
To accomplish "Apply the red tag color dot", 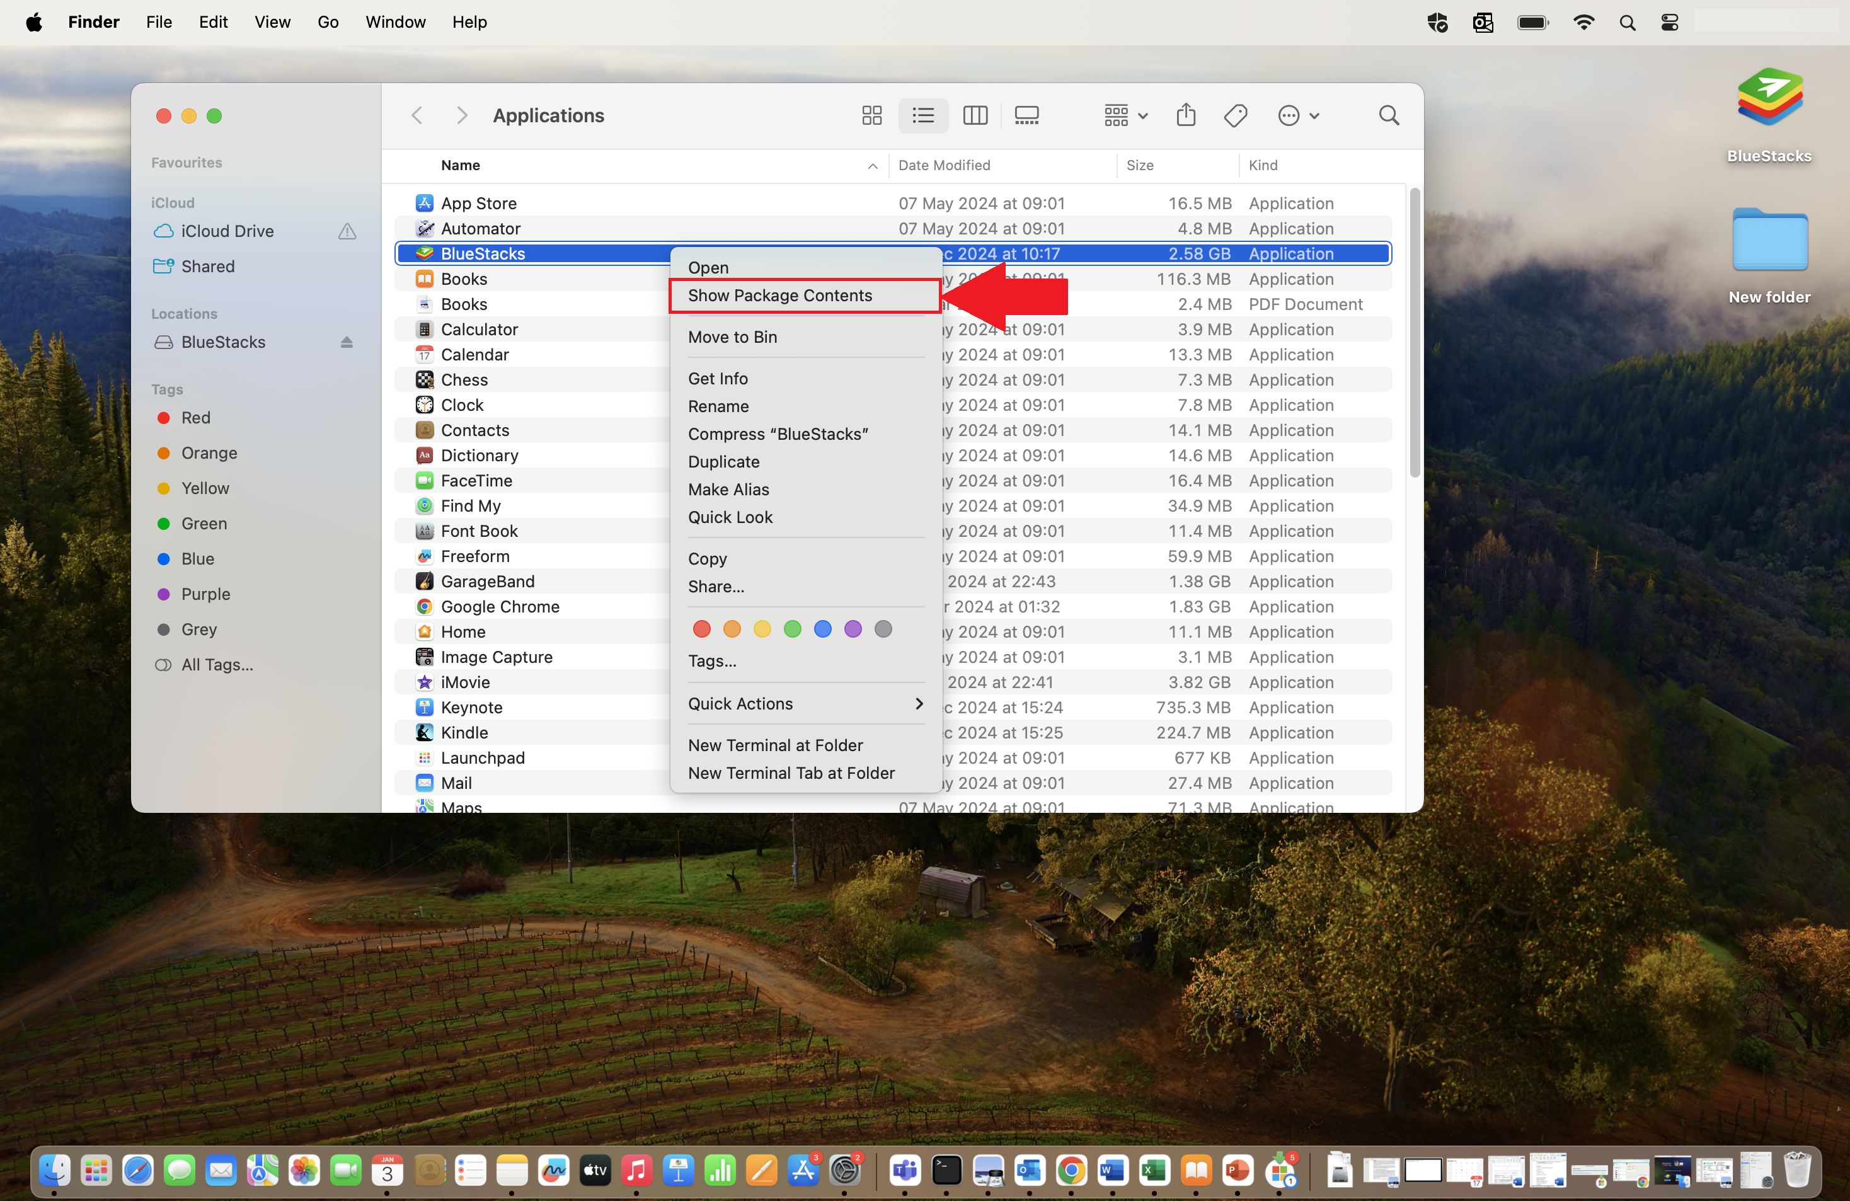I will coord(701,629).
